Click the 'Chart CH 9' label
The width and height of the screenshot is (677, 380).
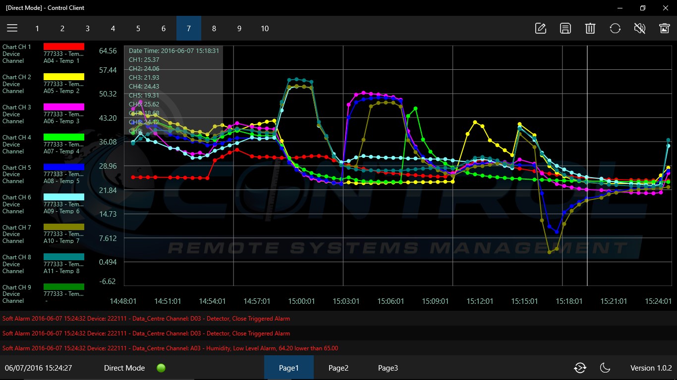tap(17, 287)
